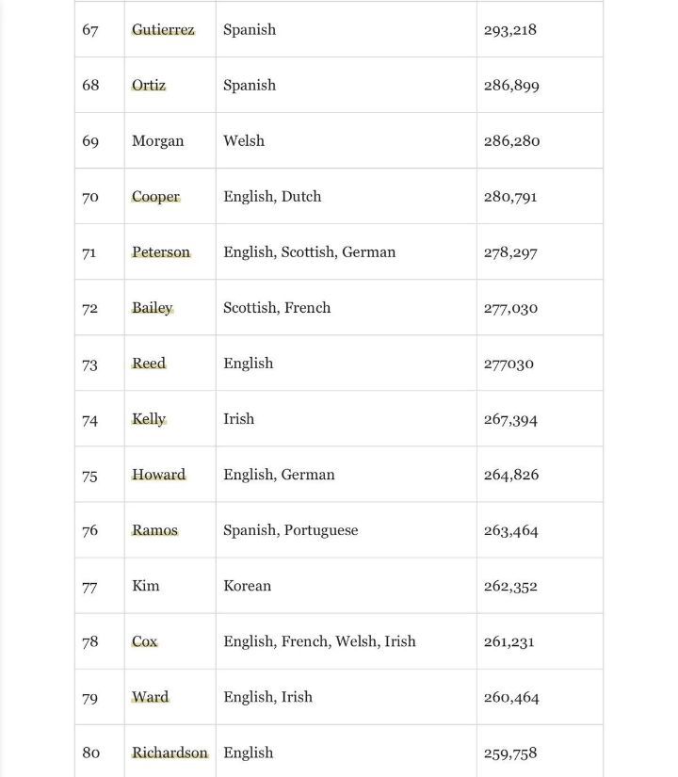Viewport: 678px width, 777px height.
Task: Follow the Peterson name link
Action: (x=161, y=252)
